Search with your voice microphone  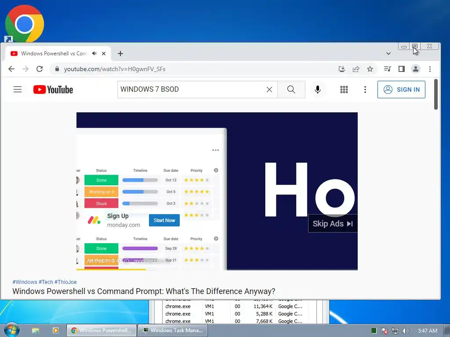317,90
